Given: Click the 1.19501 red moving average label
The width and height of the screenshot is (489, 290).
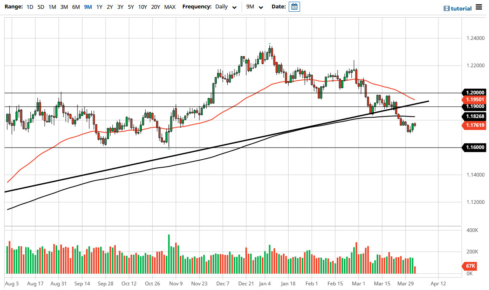Looking at the screenshot, I should tap(474, 100).
